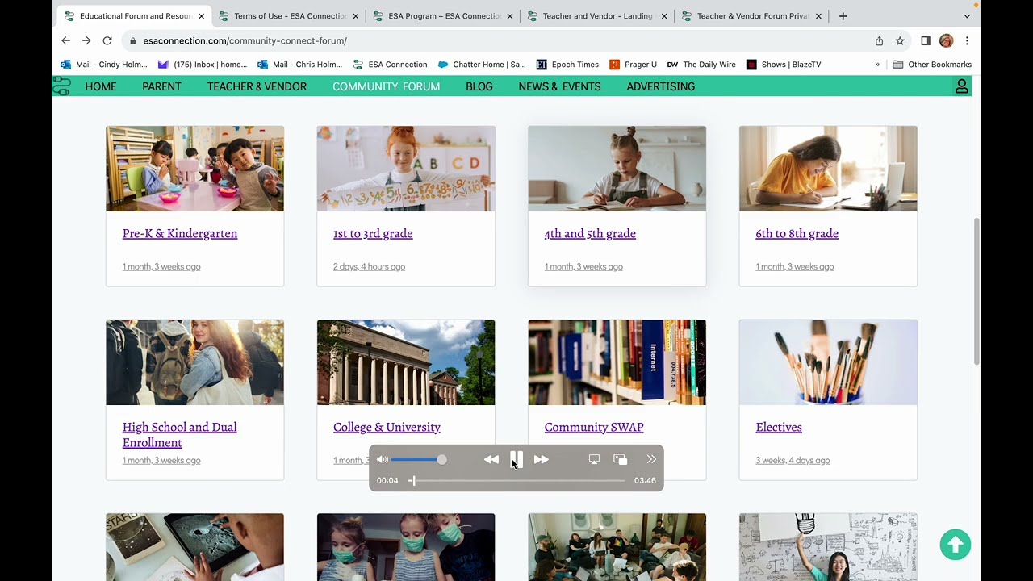1033x581 pixels.
Task: Open COMMUNITY FORUM menu item
Action: (x=386, y=86)
